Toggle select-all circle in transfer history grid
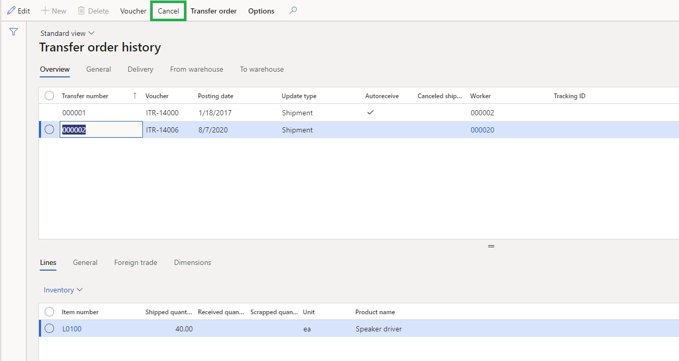 point(49,96)
